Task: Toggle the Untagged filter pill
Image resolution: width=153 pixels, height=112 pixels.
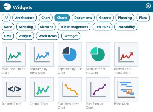Action: 71,36
